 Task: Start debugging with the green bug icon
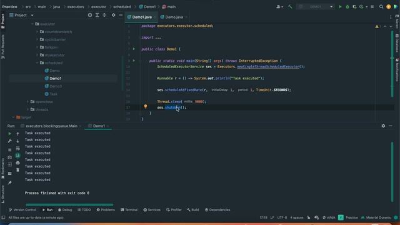coord(347,7)
